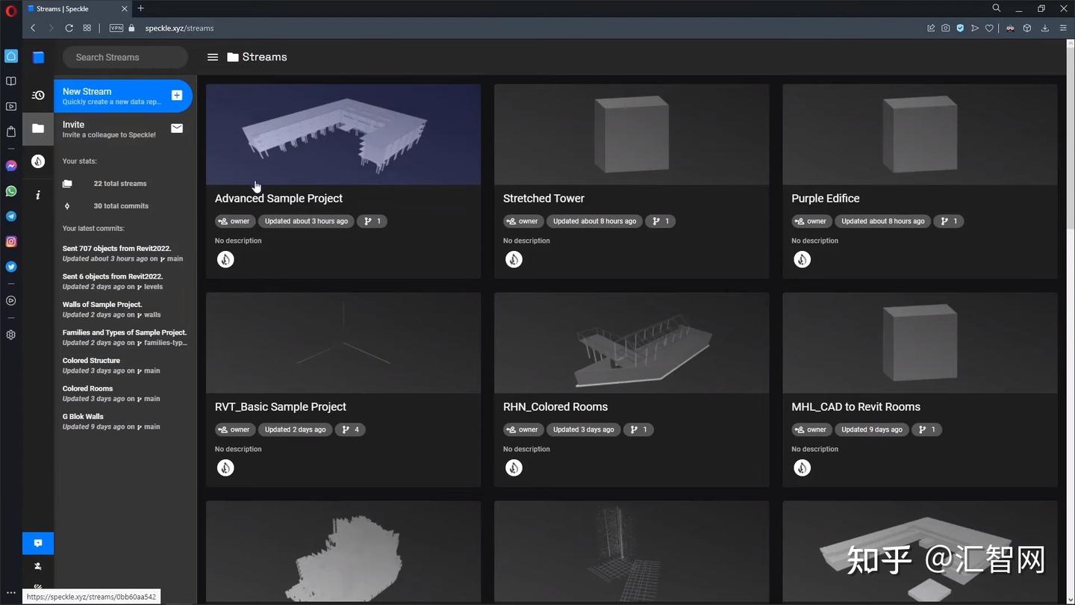Click Updated about 8 hours ago on Stretched Tower
The width and height of the screenshot is (1075, 605).
[x=594, y=221]
